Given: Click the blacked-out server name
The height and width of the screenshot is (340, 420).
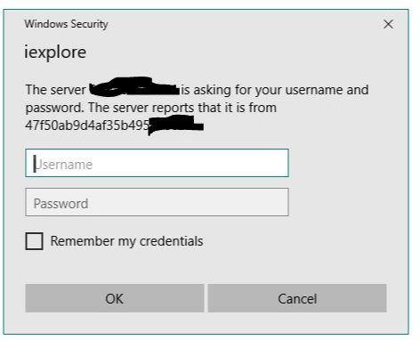Looking at the screenshot, I should (134, 86).
